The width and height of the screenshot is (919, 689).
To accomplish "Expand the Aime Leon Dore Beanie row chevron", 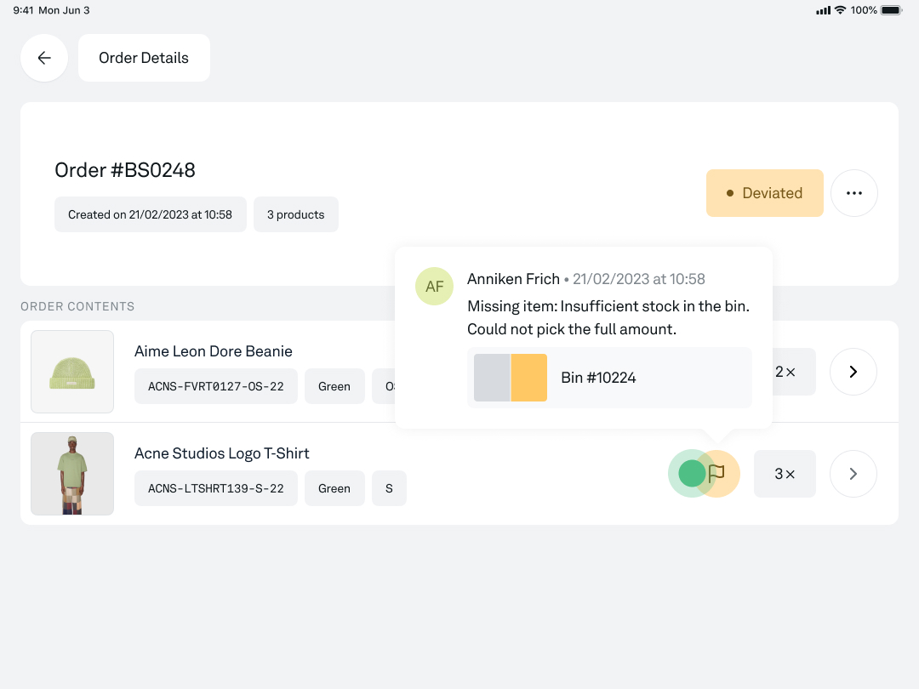I will pos(853,372).
